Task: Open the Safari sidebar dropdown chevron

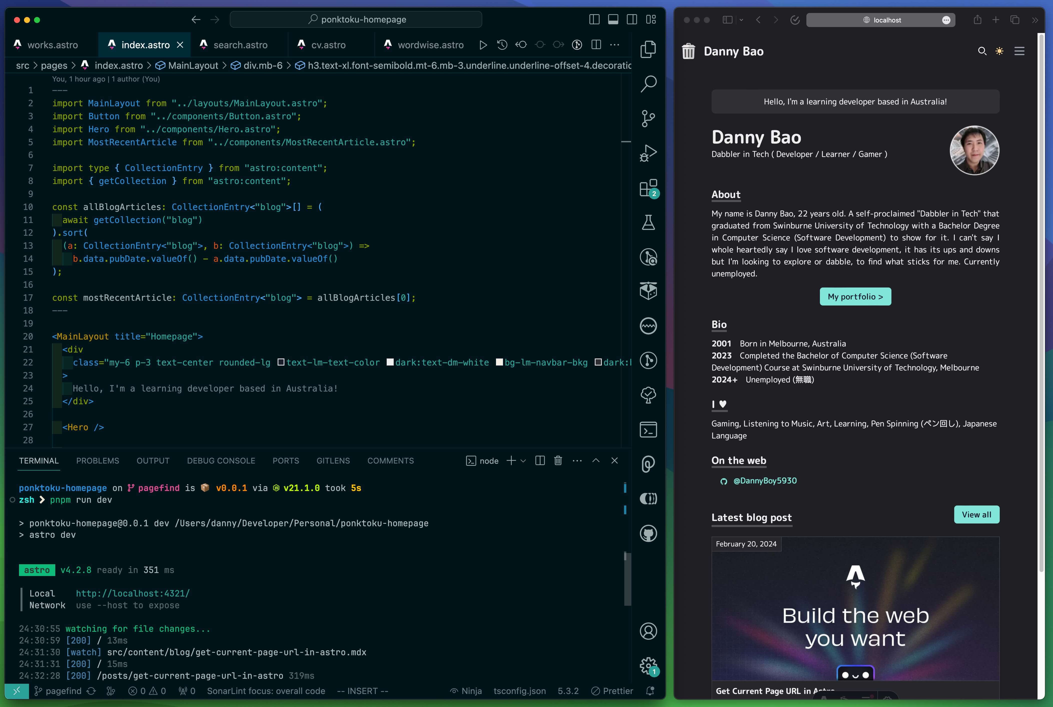Action: tap(741, 20)
